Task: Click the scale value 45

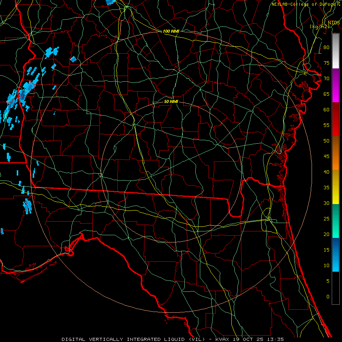Action: [326, 157]
